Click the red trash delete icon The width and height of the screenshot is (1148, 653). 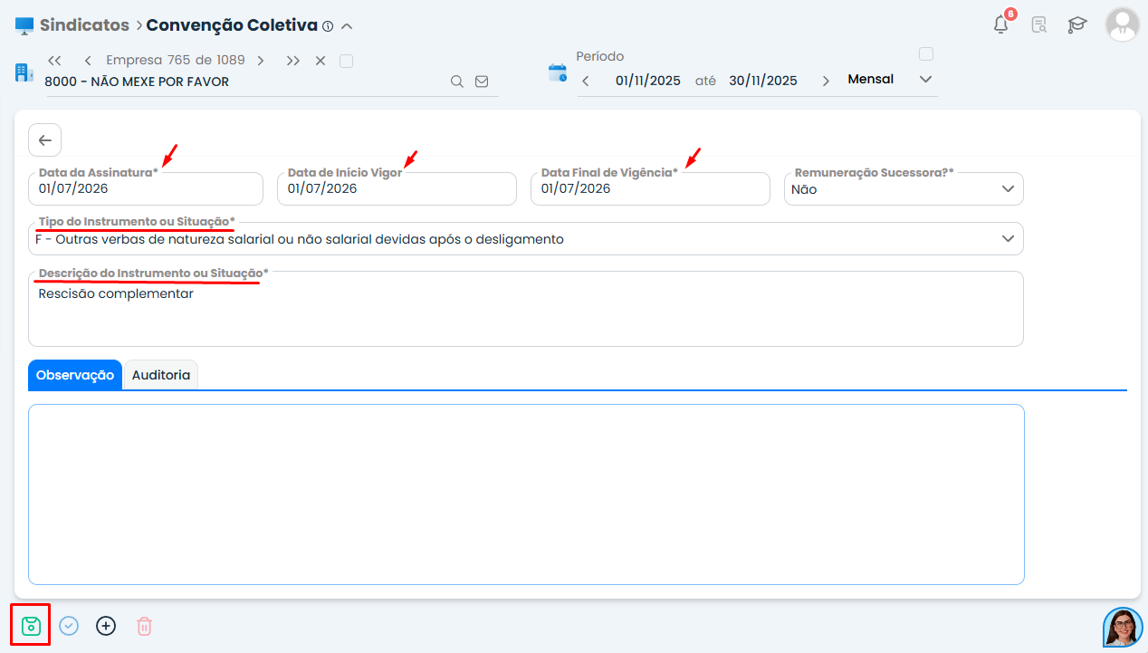point(144,626)
